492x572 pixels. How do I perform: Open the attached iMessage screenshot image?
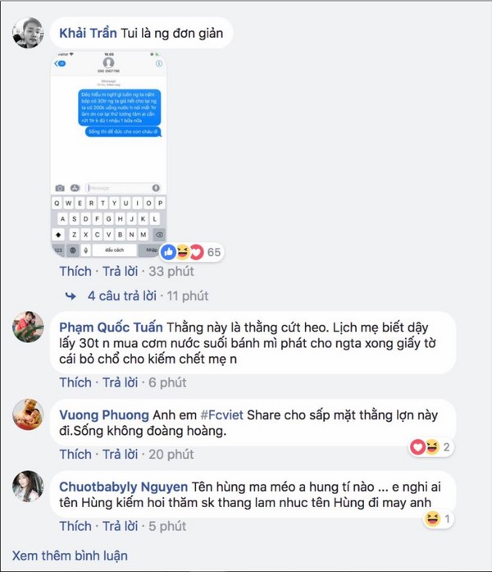108,154
